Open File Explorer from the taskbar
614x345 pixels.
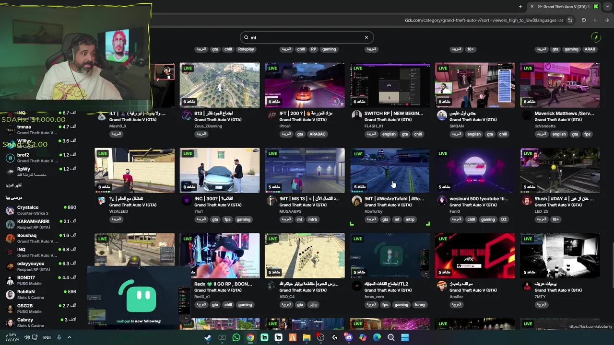pyautogui.click(x=307, y=337)
